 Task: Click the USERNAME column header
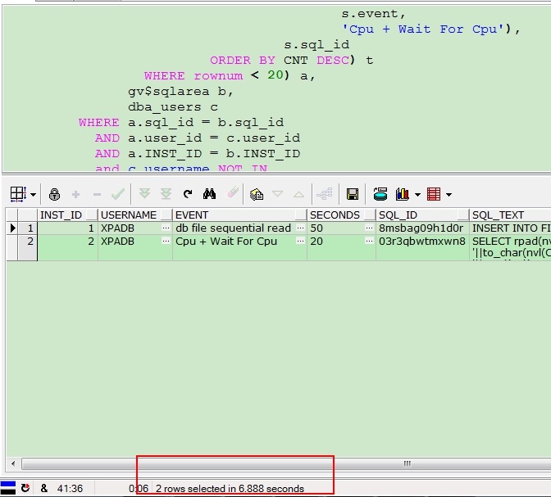[135, 215]
